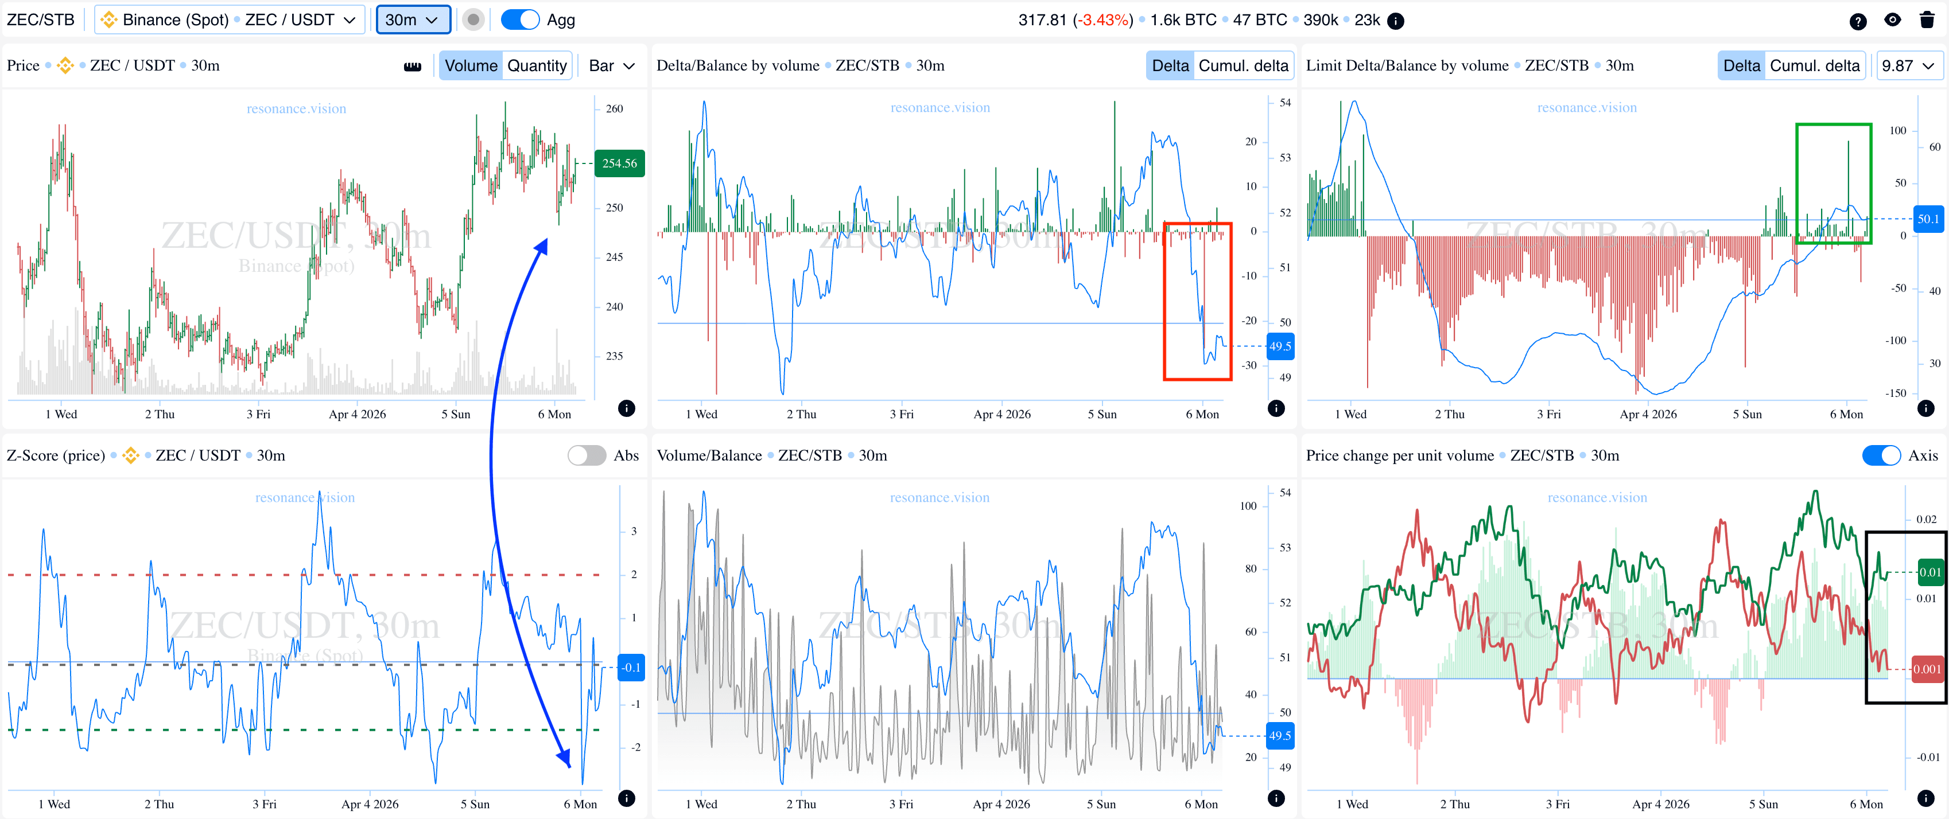
Task: Click the eye visibility icon in top bar
Action: (x=1893, y=21)
